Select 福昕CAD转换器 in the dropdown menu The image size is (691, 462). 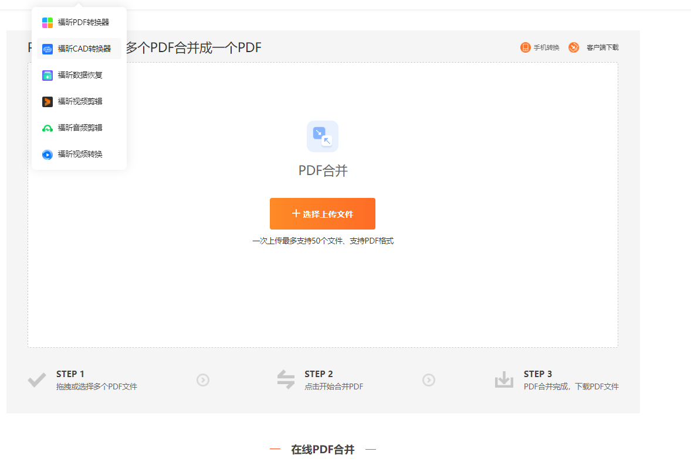(x=79, y=49)
